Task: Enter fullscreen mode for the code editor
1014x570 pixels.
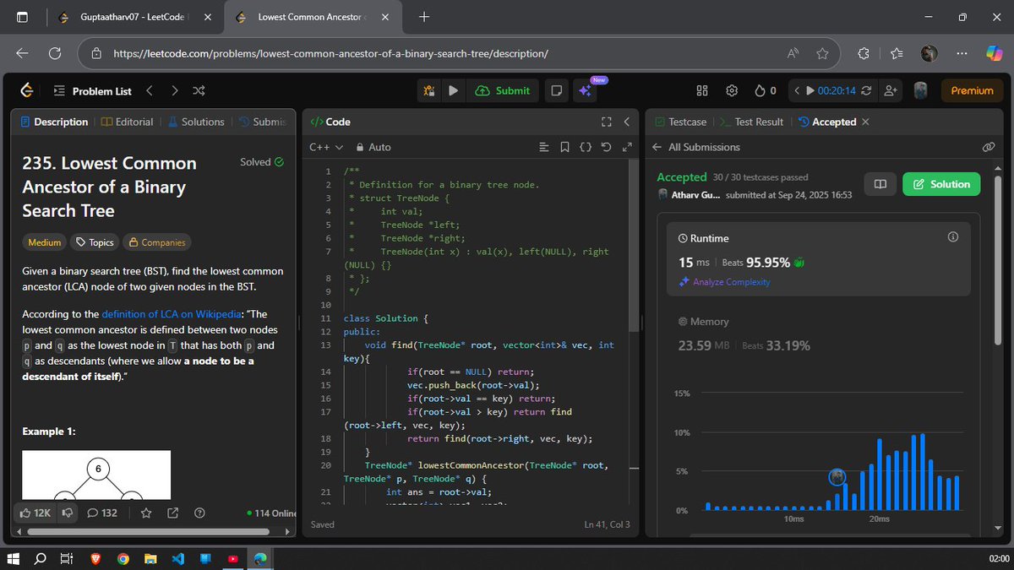Action: 606,121
